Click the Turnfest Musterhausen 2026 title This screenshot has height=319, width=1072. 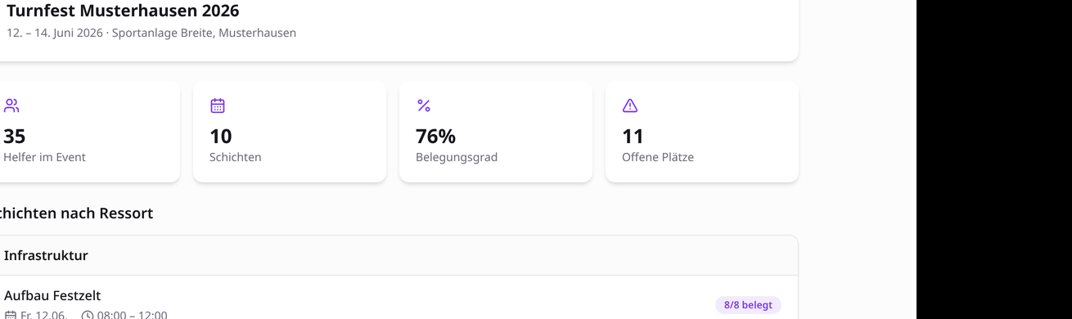point(123,11)
